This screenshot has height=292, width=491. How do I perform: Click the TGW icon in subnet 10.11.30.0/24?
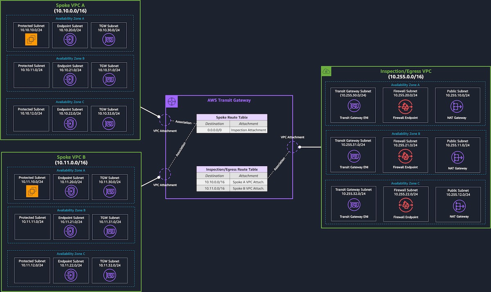point(109,191)
